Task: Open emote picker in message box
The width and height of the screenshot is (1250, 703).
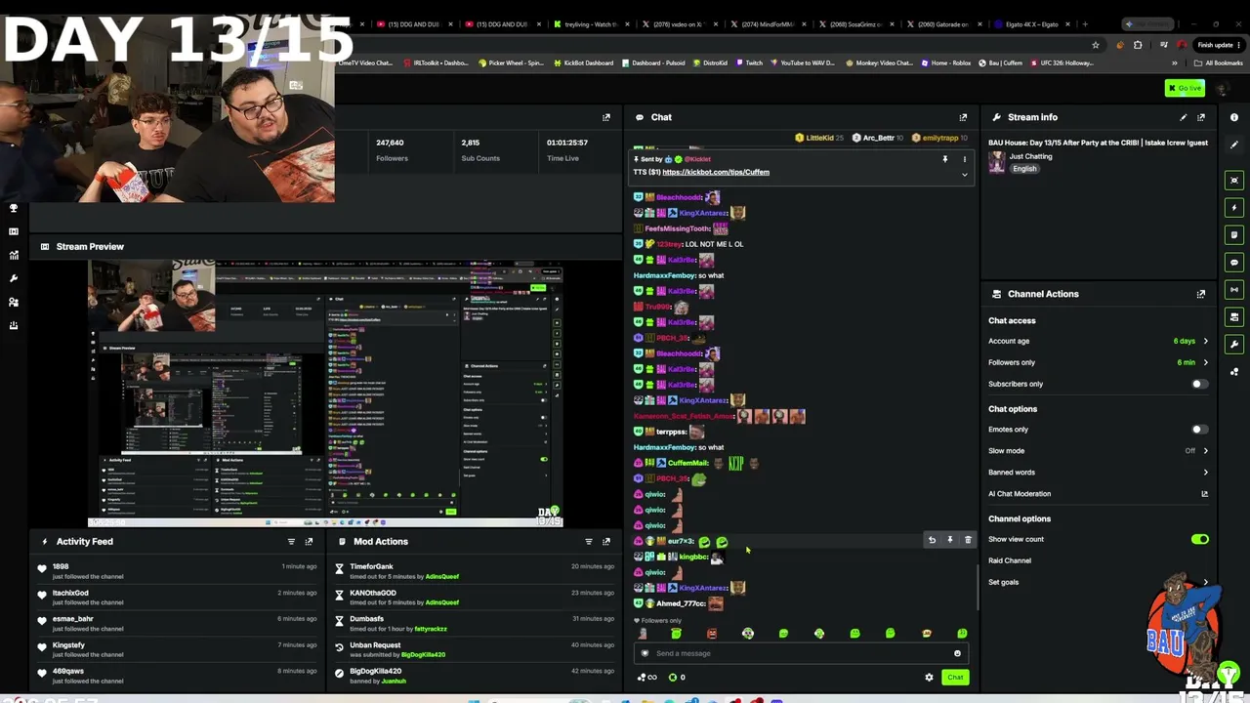Action: (957, 653)
